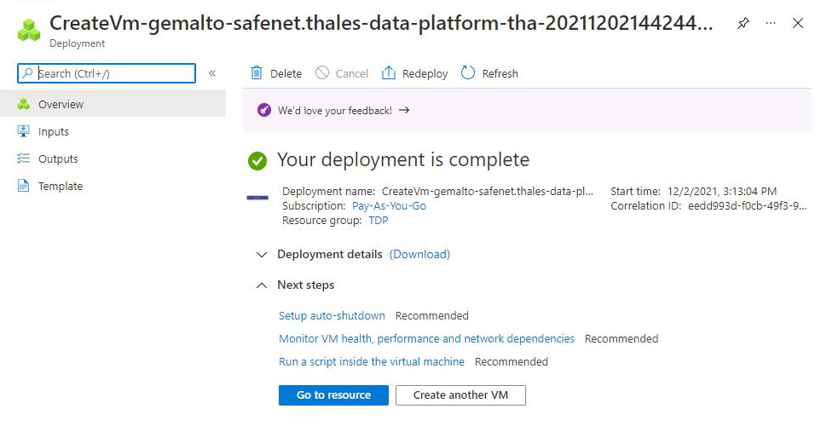Click the magnifier icon in search box
Image resolution: width=821 pixels, height=426 pixels.
[x=27, y=72]
